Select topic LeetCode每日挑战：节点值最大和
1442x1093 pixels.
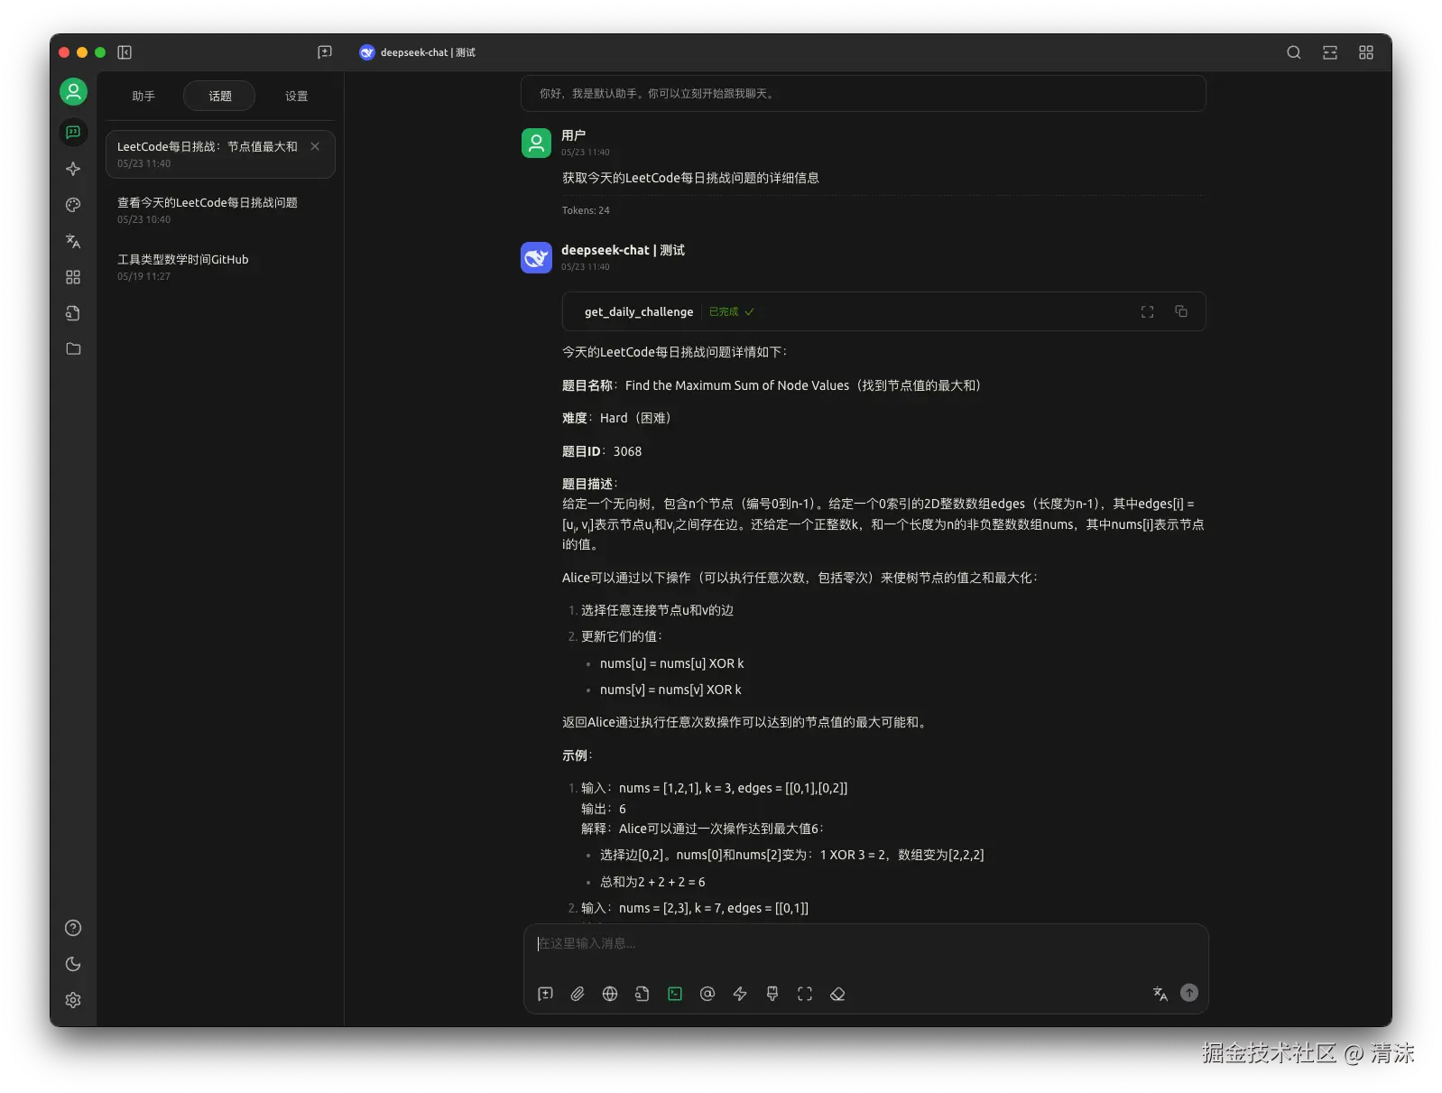coord(220,154)
